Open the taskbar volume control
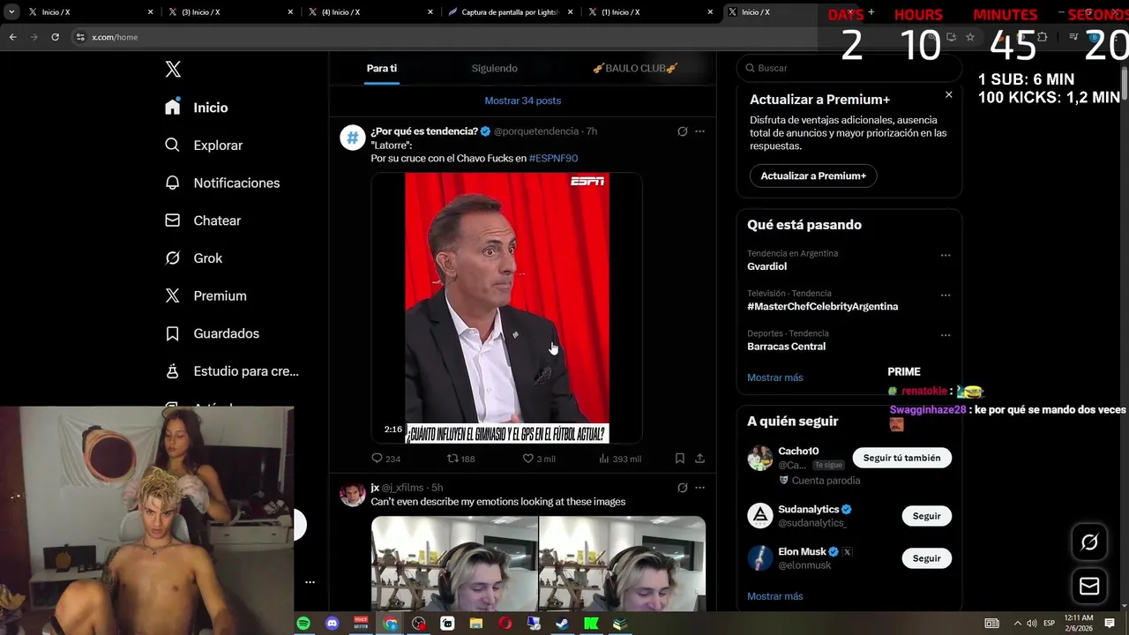This screenshot has width=1129, height=635. 1033,624
